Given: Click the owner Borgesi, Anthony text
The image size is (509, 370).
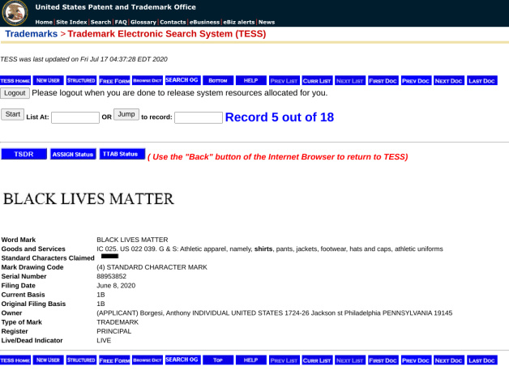Looking at the screenshot, I should 165,313.
